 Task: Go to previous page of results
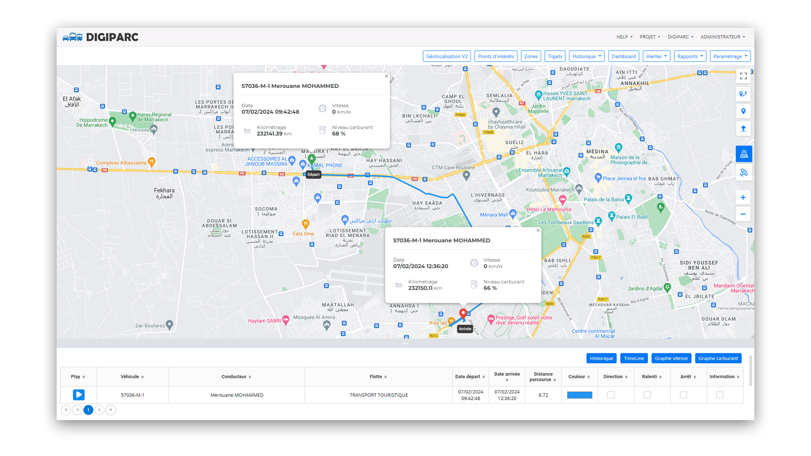coord(77,410)
